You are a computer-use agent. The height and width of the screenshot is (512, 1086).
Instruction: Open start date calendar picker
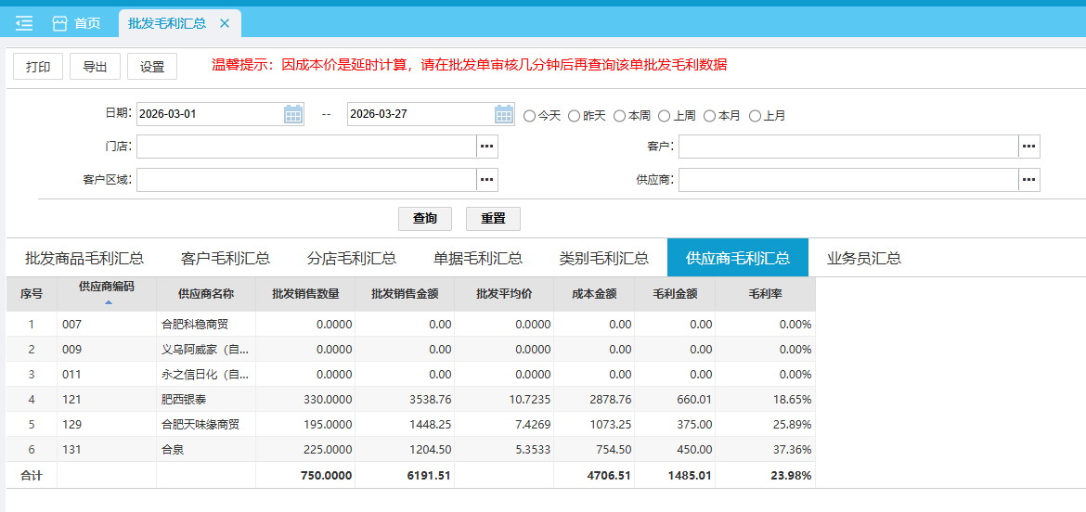click(293, 114)
